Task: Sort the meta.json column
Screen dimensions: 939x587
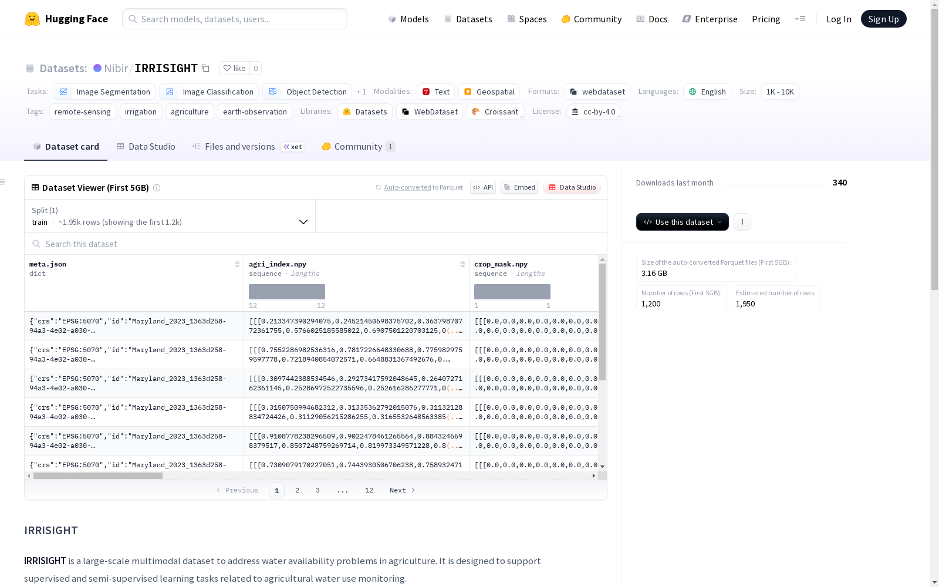Action: 237,264
